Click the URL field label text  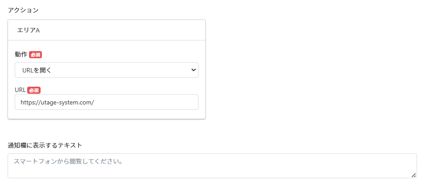pyautogui.click(x=21, y=90)
